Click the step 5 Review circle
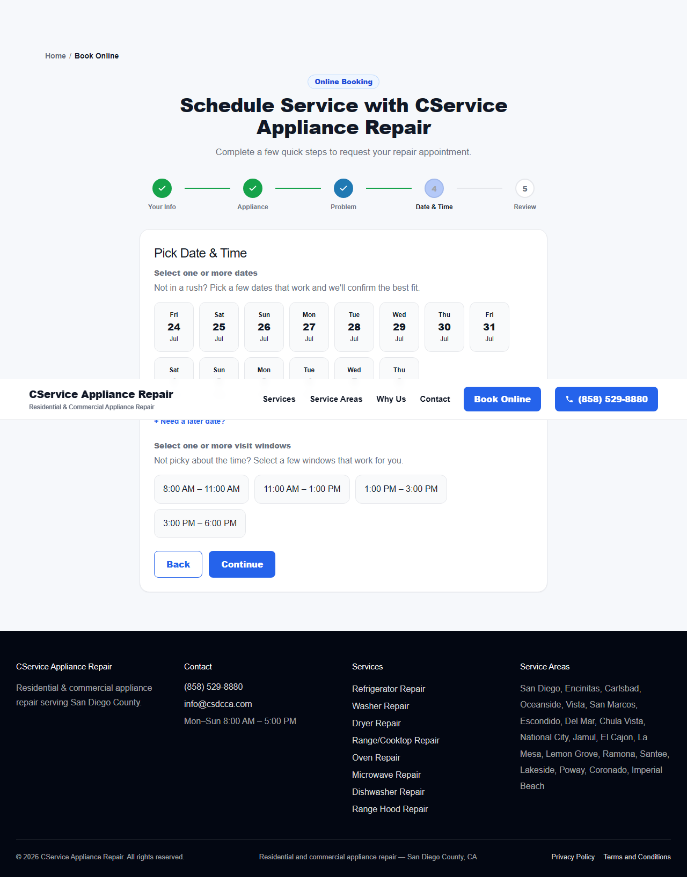Viewport: 687px width, 877px height. (x=525, y=188)
